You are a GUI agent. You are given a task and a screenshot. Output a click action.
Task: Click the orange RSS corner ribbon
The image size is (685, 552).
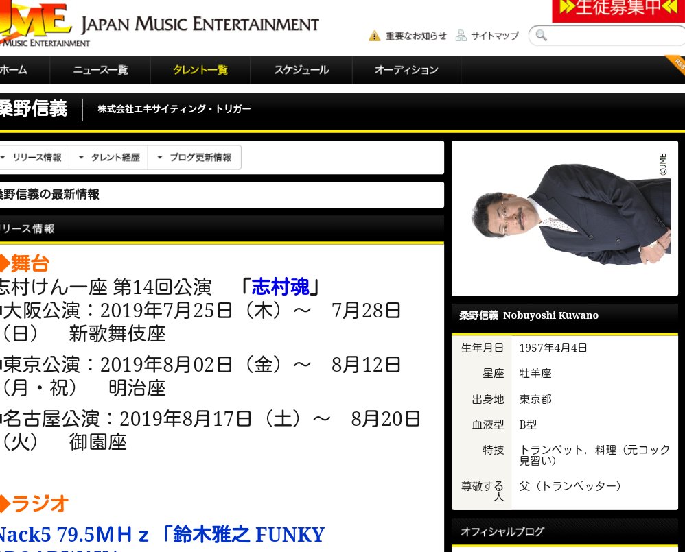[x=676, y=65]
